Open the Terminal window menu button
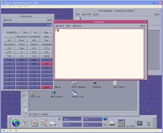Image resolution: width=163 pixels, height=133 pixels. pyautogui.click(x=55, y=22)
